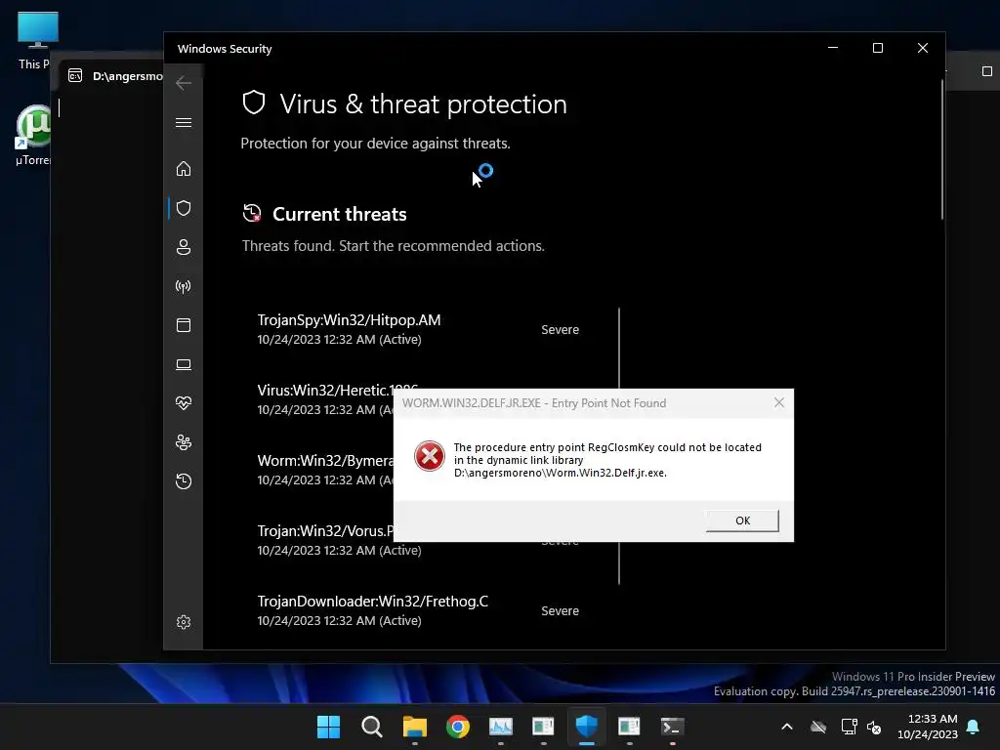1000x750 pixels.
Task: Open Device performance & health heart icon
Action: [183, 403]
